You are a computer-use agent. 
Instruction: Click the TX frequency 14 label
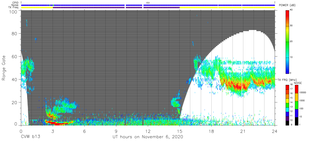[x=291, y=103]
